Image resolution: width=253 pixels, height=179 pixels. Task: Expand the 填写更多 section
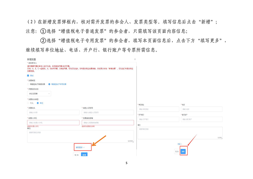click(x=80, y=147)
